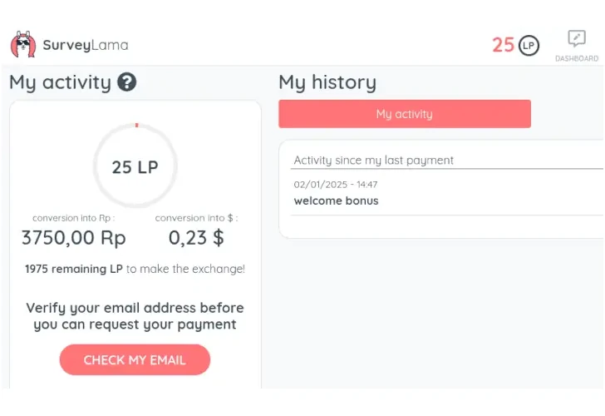
Task: Click the 1975 remaining LP notice
Action: coord(135,269)
